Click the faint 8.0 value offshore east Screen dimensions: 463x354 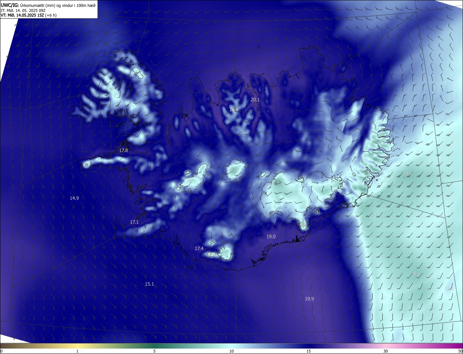point(409,174)
